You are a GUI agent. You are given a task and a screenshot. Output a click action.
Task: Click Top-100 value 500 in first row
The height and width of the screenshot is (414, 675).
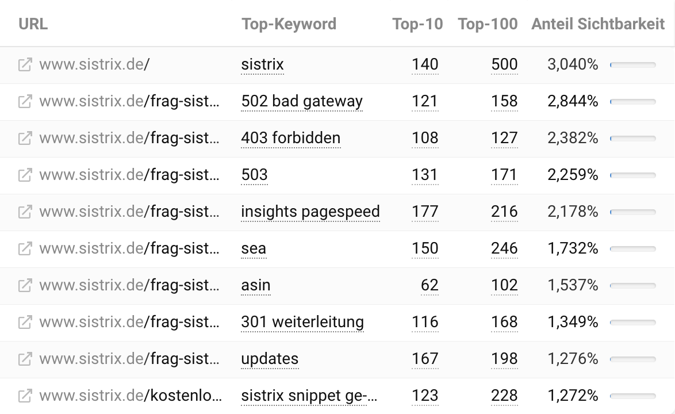pos(504,64)
